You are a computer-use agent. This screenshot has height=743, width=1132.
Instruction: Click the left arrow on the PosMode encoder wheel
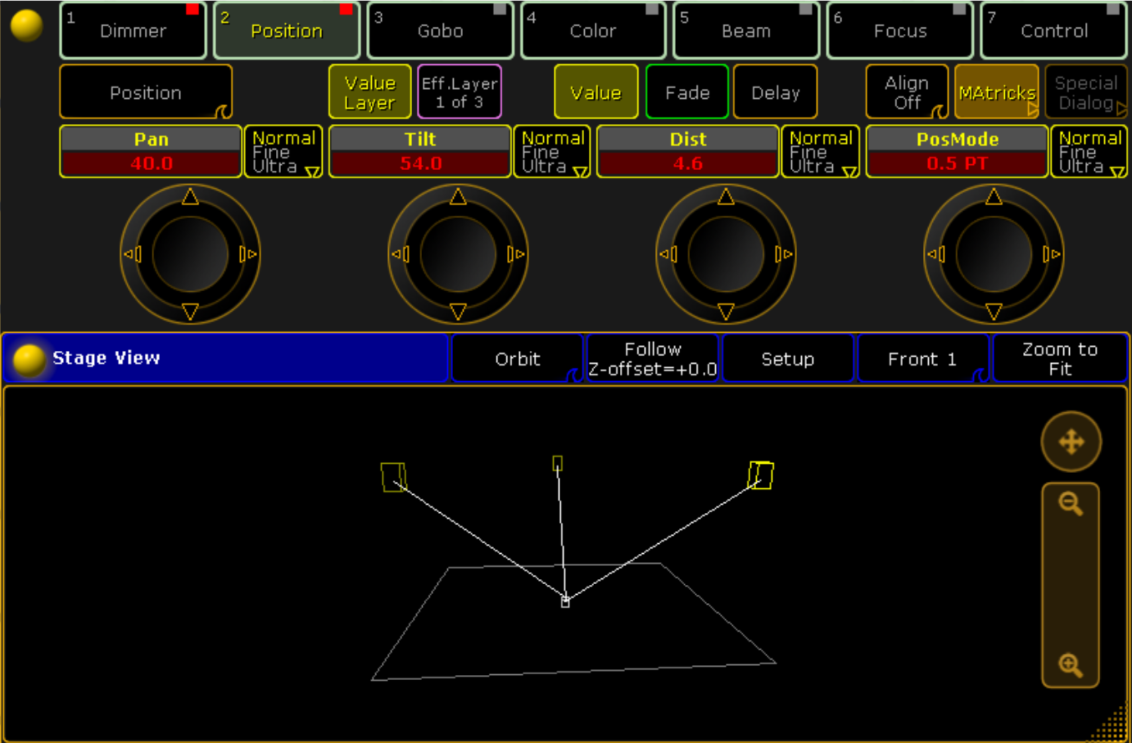[x=935, y=254]
